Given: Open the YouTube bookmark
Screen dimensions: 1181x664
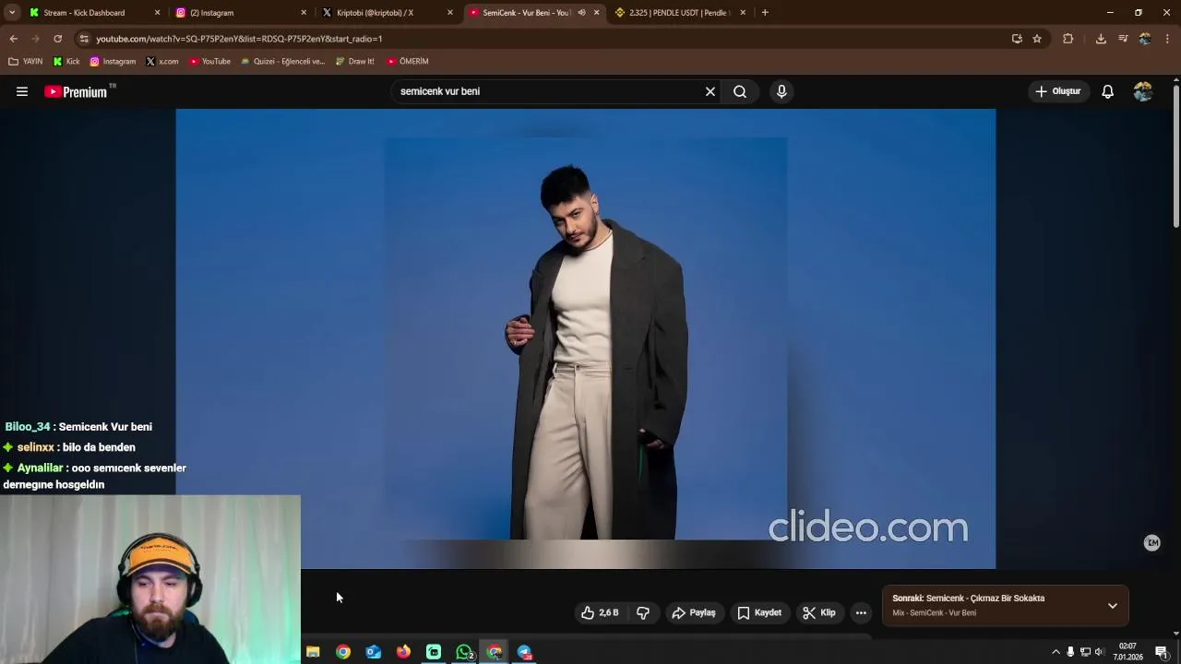Looking at the screenshot, I should (x=209, y=62).
